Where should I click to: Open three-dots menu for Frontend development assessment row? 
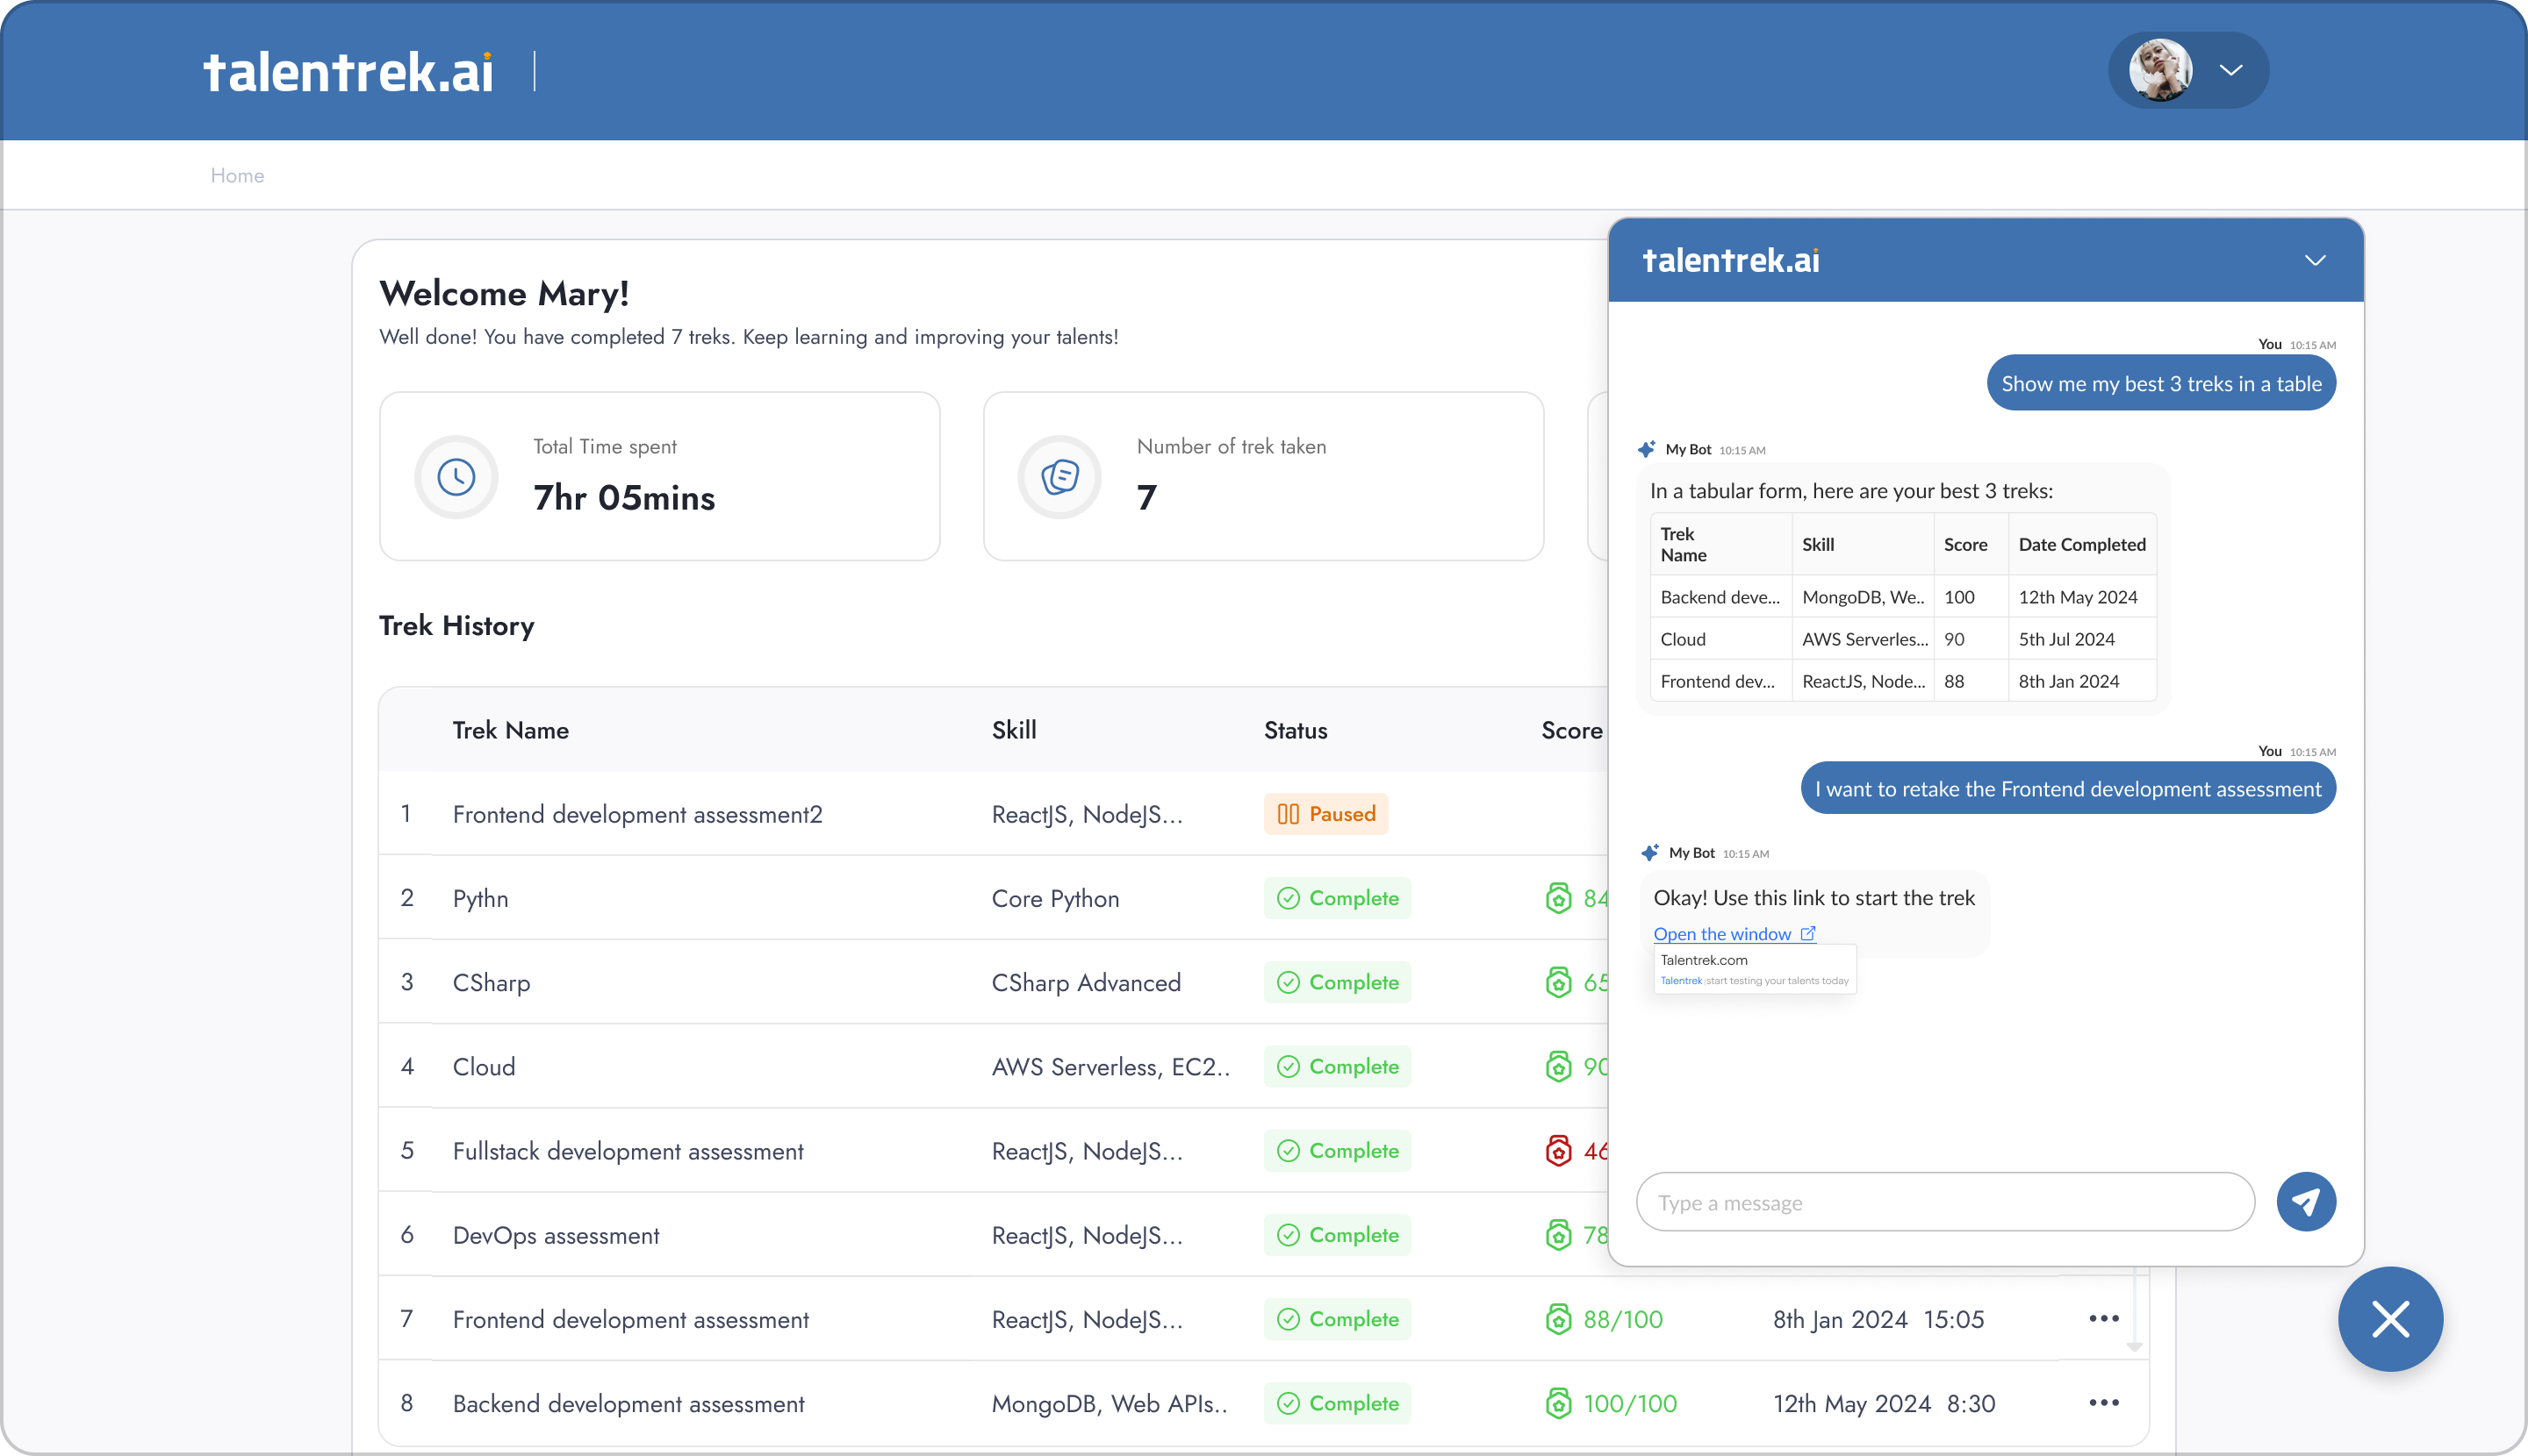(x=2104, y=1318)
